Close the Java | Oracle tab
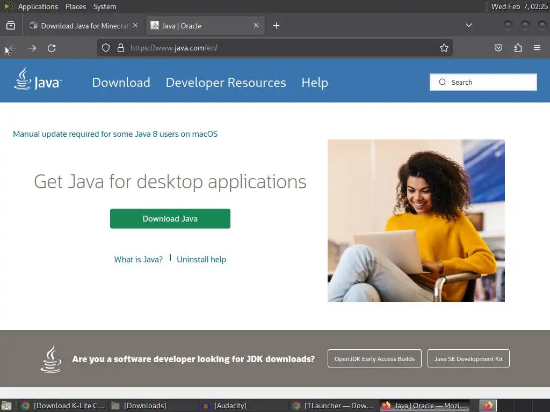The image size is (550, 412). [x=256, y=25]
